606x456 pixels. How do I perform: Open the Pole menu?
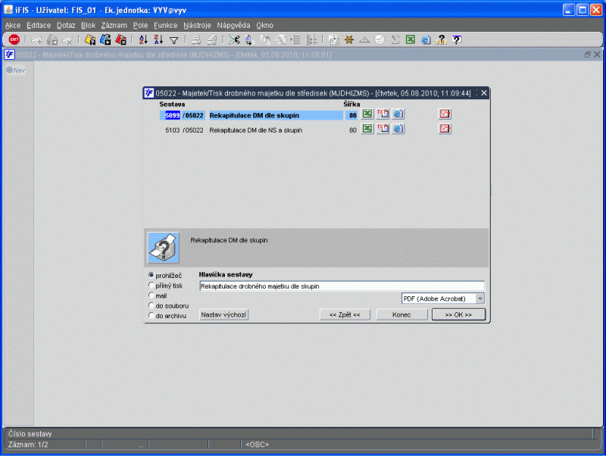140,25
